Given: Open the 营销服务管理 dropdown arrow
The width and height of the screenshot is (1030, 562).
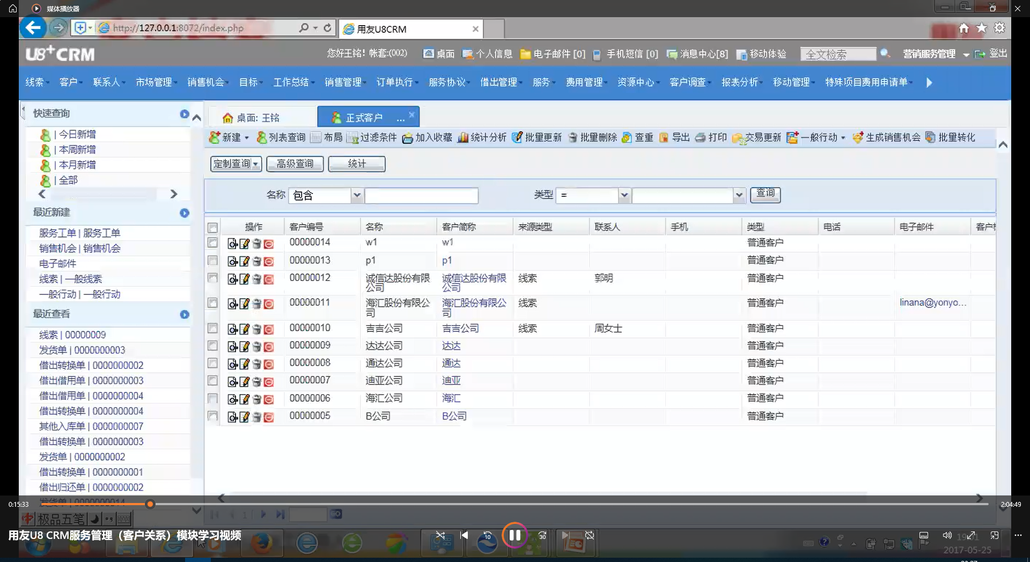Looking at the screenshot, I should (966, 55).
